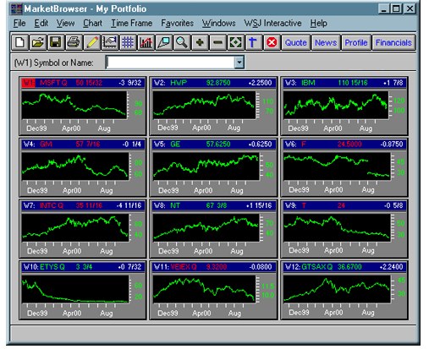
Task: Click the GE price 57.6250
Action: [x=218, y=145]
